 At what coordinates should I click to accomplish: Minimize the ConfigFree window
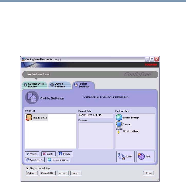click(147, 59)
